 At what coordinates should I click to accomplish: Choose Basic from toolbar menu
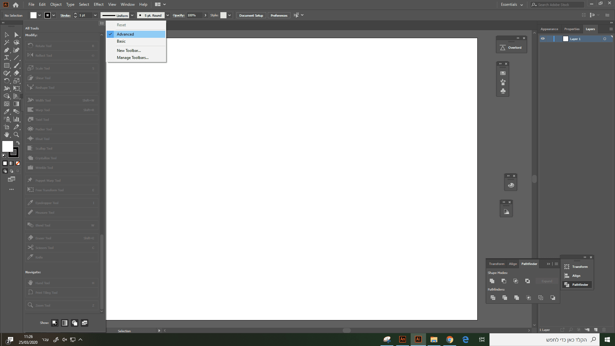(x=121, y=41)
